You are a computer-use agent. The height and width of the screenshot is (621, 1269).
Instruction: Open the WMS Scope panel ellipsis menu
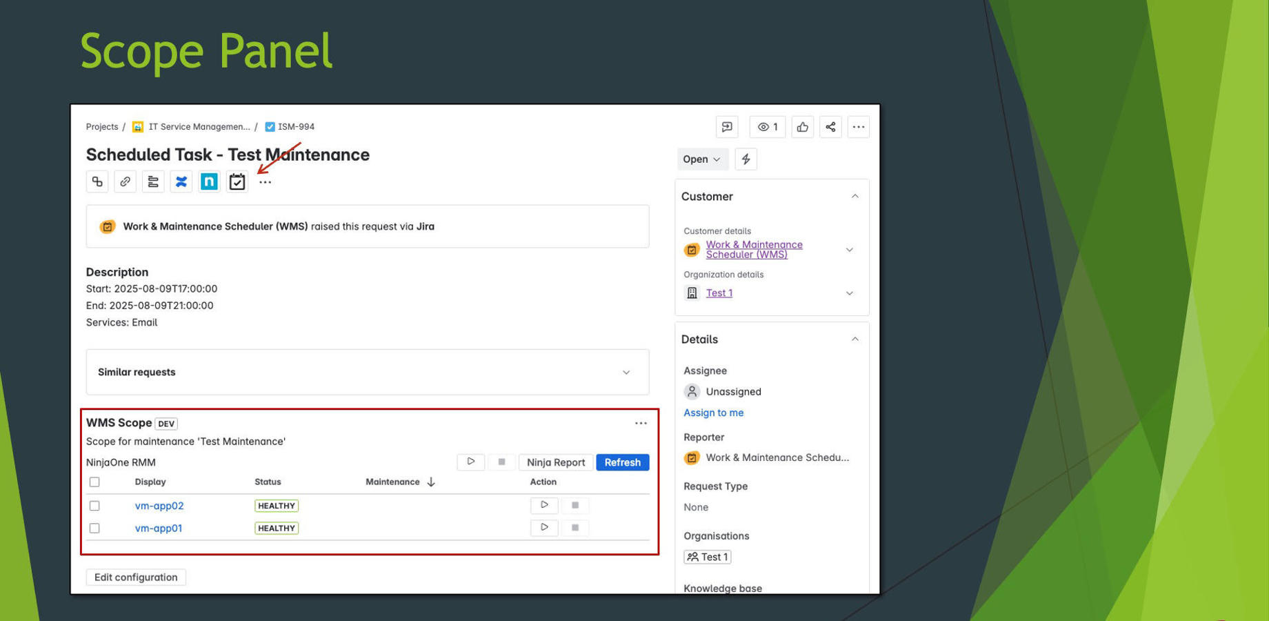pyautogui.click(x=641, y=424)
